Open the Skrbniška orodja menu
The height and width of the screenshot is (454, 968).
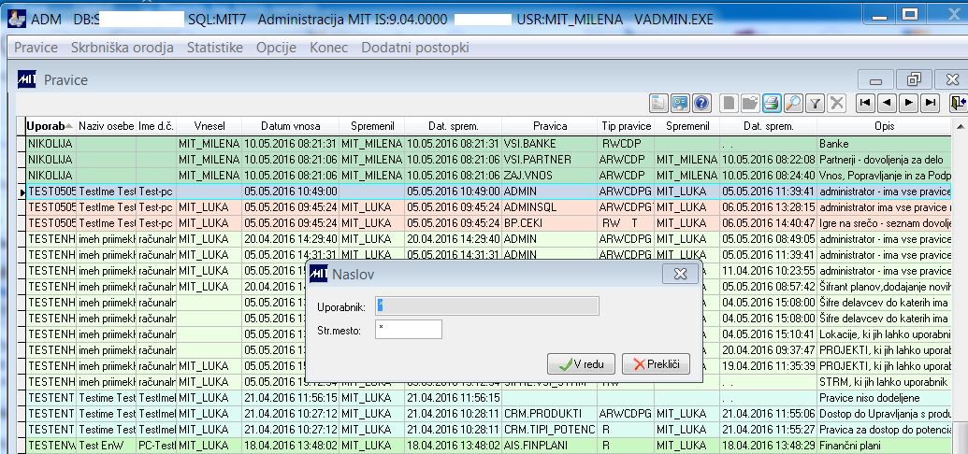[123, 48]
